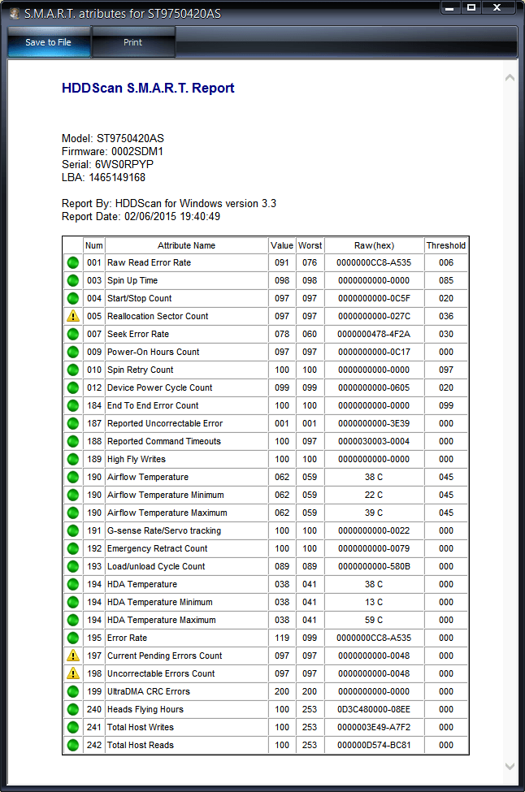The width and height of the screenshot is (525, 792).
Task: Click the warning icon for Uncorrectable Errors Count
Action: tap(73, 673)
